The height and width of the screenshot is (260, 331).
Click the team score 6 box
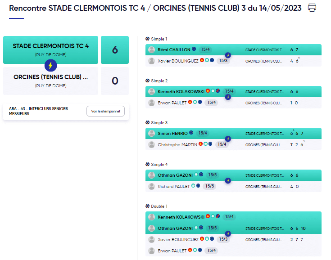(115, 50)
